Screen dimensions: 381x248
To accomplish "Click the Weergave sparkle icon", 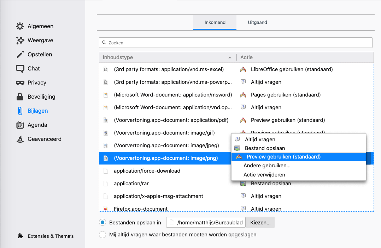I will click(x=20, y=41).
